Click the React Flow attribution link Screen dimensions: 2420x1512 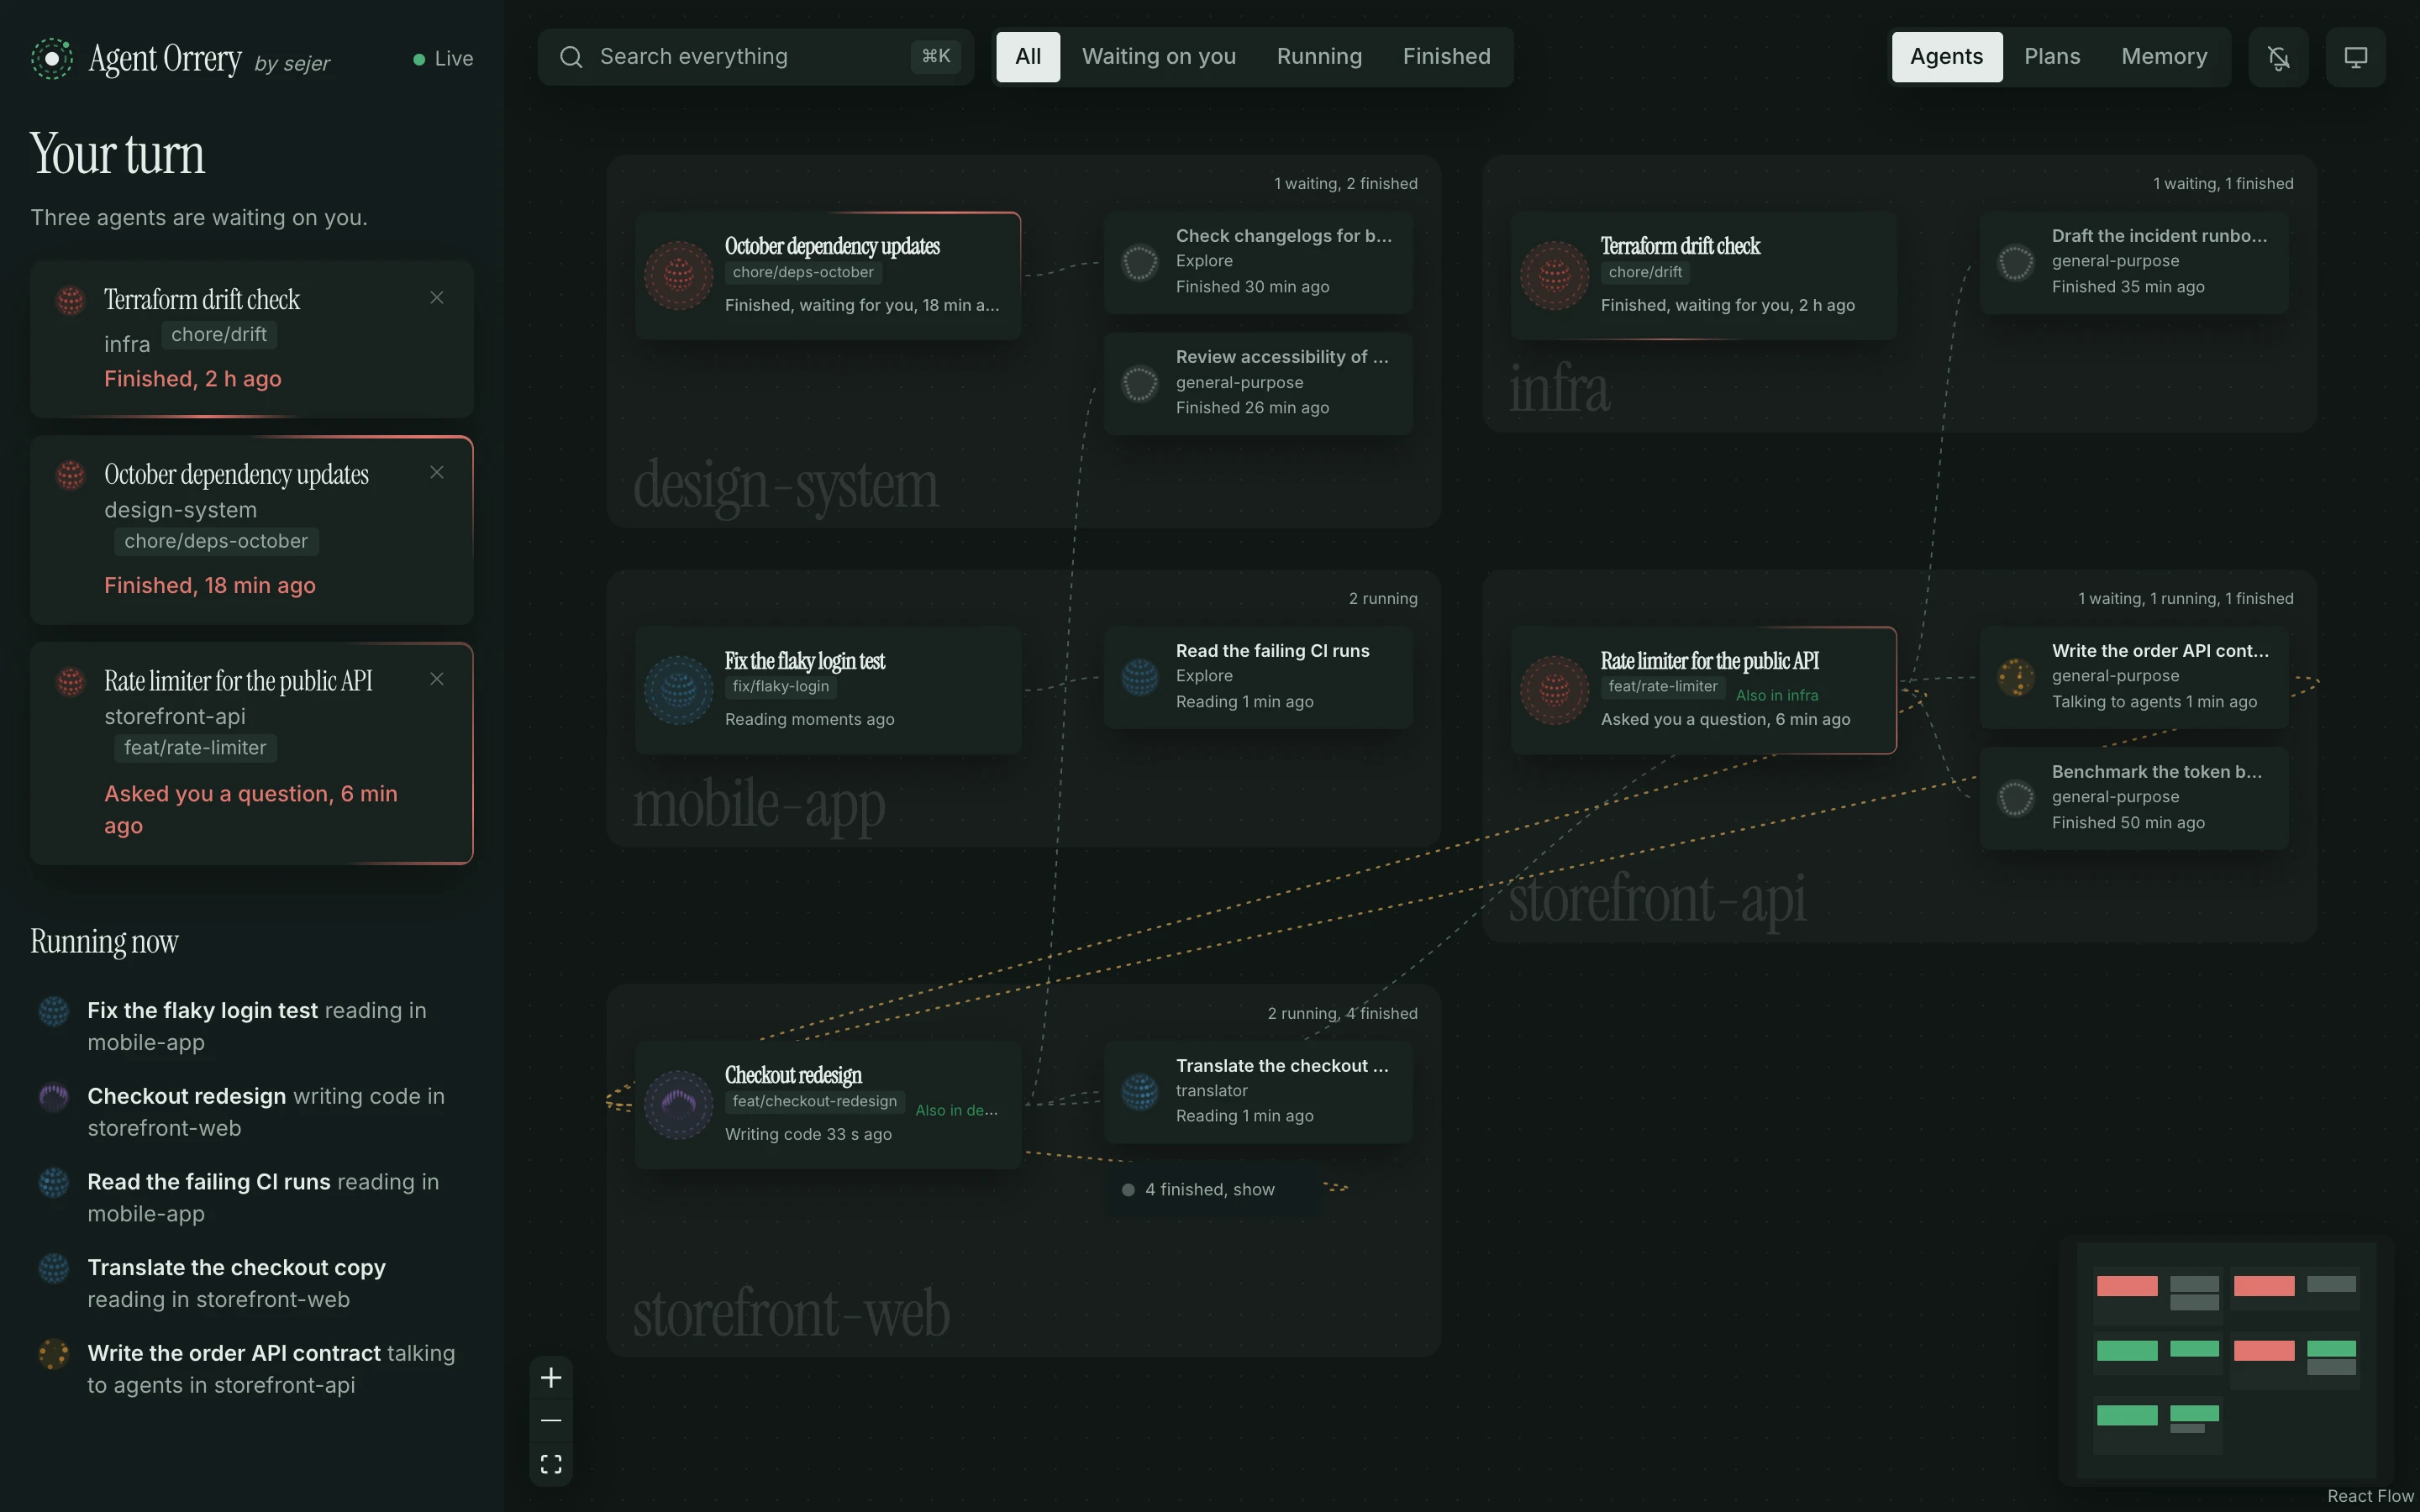(2370, 1496)
